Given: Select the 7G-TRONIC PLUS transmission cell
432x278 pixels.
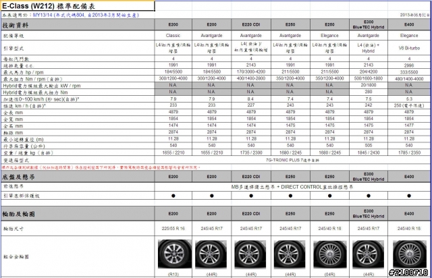Looking at the screenshot, I should [x=292, y=160].
